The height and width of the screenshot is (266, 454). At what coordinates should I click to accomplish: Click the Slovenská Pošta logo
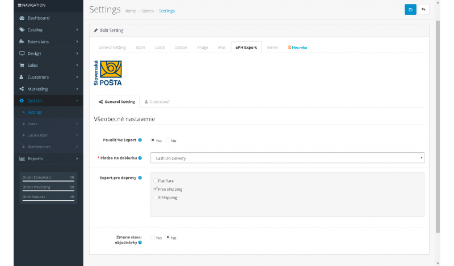pyautogui.click(x=108, y=73)
